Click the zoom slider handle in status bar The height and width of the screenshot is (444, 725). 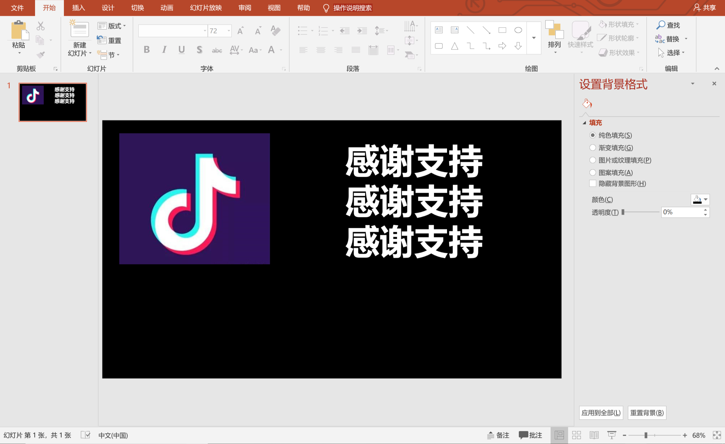click(x=646, y=435)
